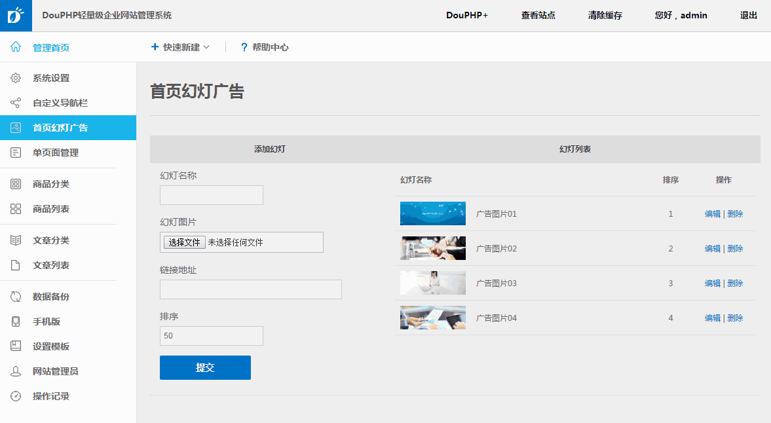Click the DouPHP logo icon
771x423 pixels.
pyautogui.click(x=16, y=16)
